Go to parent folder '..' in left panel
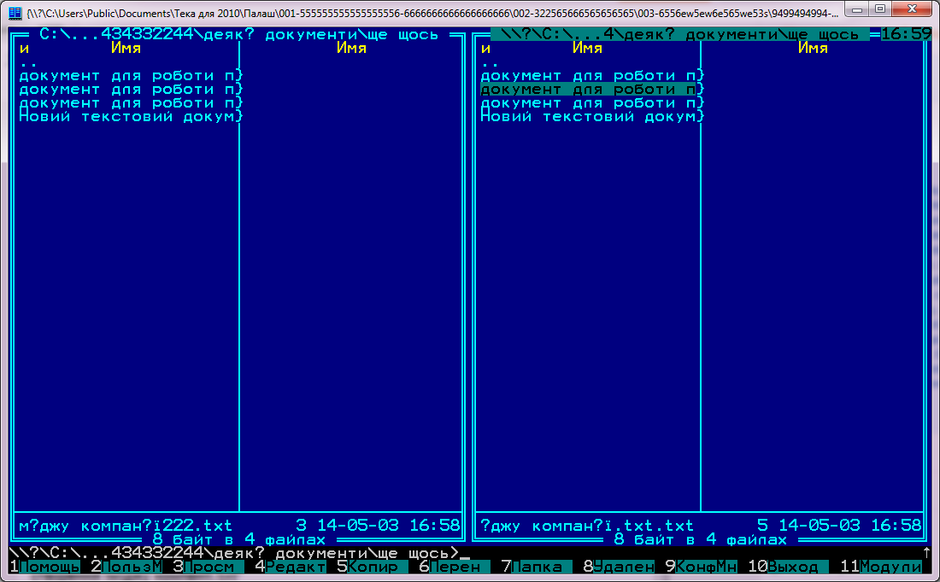Image resolution: width=940 pixels, height=582 pixels. (x=27, y=62)
